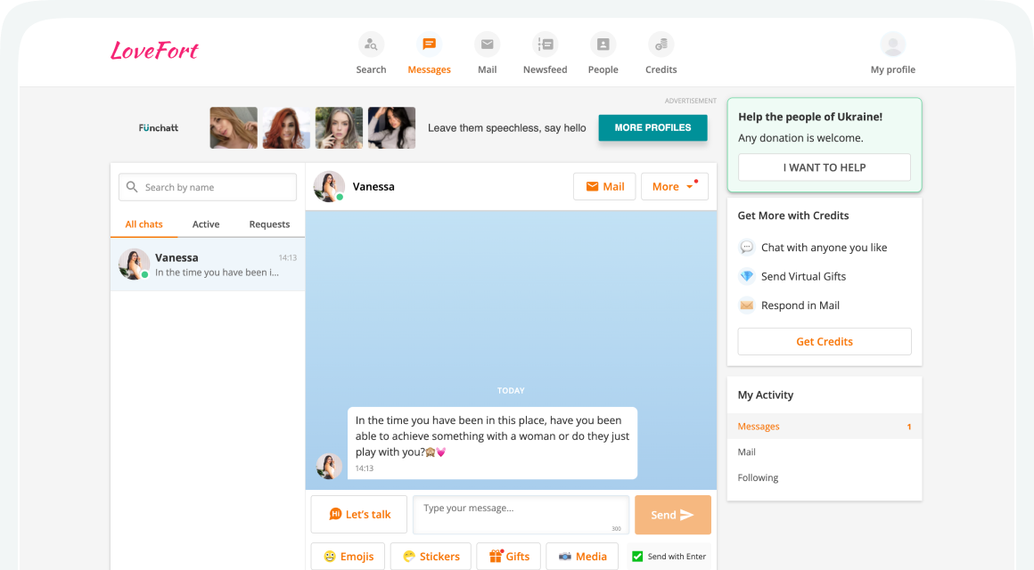Go to Newsfeed icon

tap(545, 45)
